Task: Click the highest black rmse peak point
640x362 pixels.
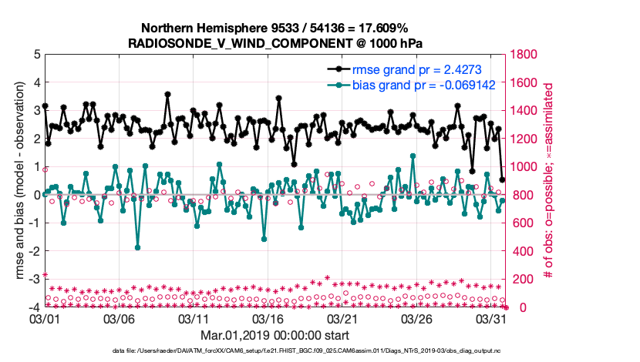Action: point(167,94)
